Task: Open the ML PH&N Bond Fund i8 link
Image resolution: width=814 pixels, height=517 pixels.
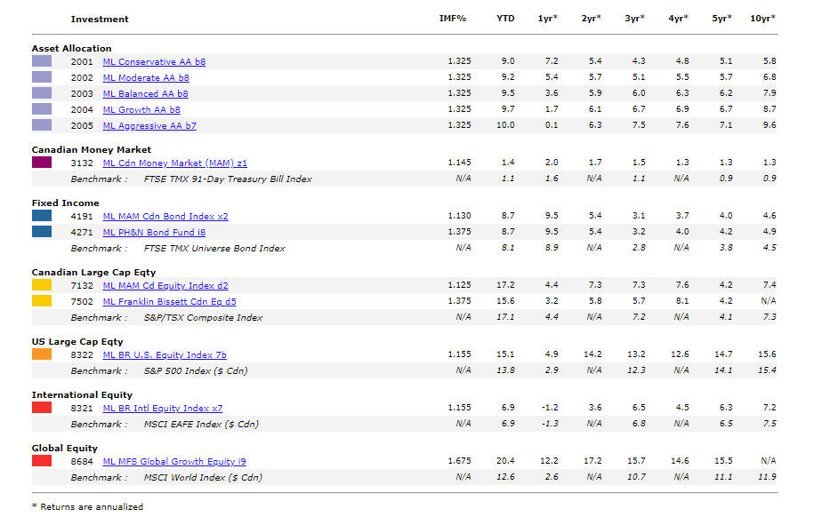Action: click(x=154, y=233)
